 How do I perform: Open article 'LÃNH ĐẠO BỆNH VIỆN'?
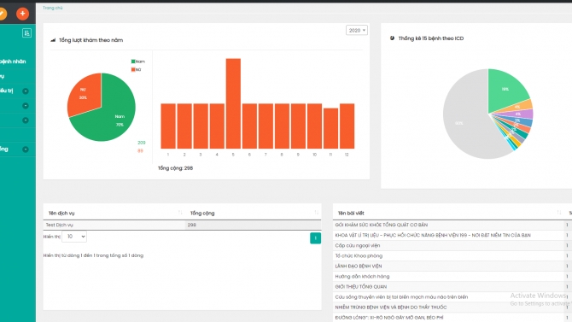pos(359,266)
